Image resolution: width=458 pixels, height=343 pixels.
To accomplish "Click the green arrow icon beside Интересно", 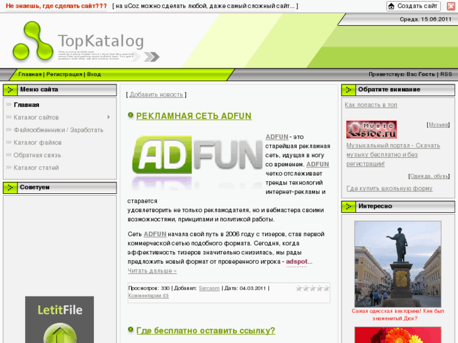I will click(x=348, y=206).
